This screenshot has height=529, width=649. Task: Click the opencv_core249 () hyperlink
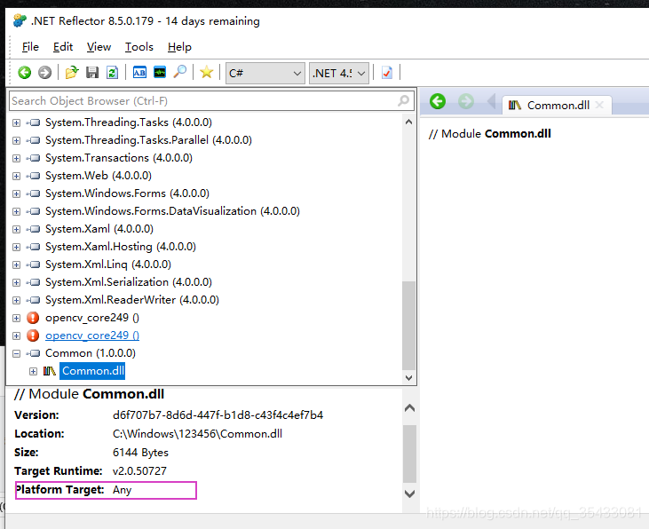click(92, 336)
